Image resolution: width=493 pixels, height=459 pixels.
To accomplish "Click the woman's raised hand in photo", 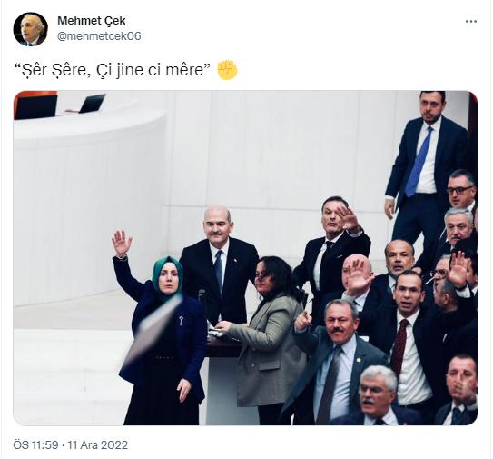I will (122, 243).
